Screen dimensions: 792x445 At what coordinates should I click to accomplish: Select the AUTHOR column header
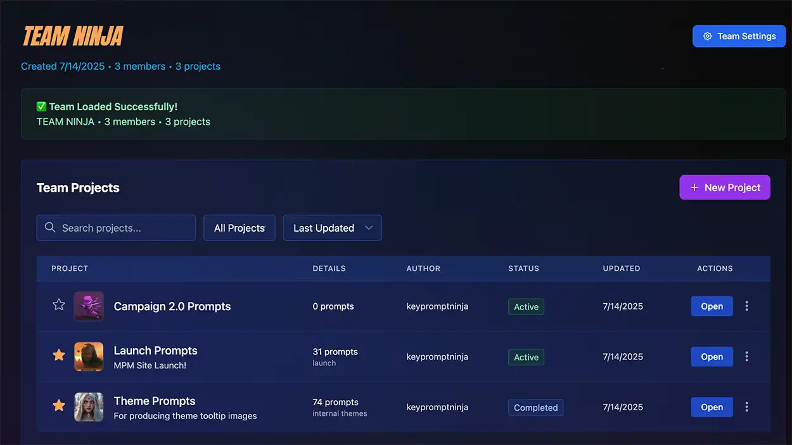pos(423,268)
